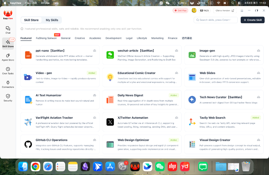Open the hamburger menu icon
The image size is (269, 175).
pos(242,10)
